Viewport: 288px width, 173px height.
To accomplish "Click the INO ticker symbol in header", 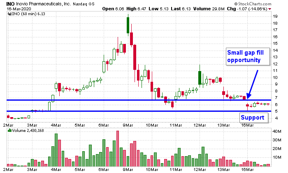I will click(10, 4).
